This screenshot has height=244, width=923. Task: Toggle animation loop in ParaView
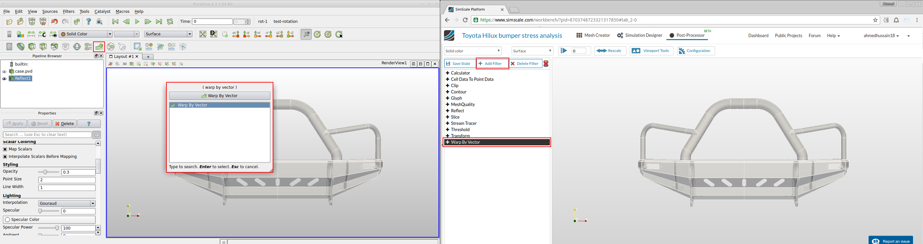(170, 22)
